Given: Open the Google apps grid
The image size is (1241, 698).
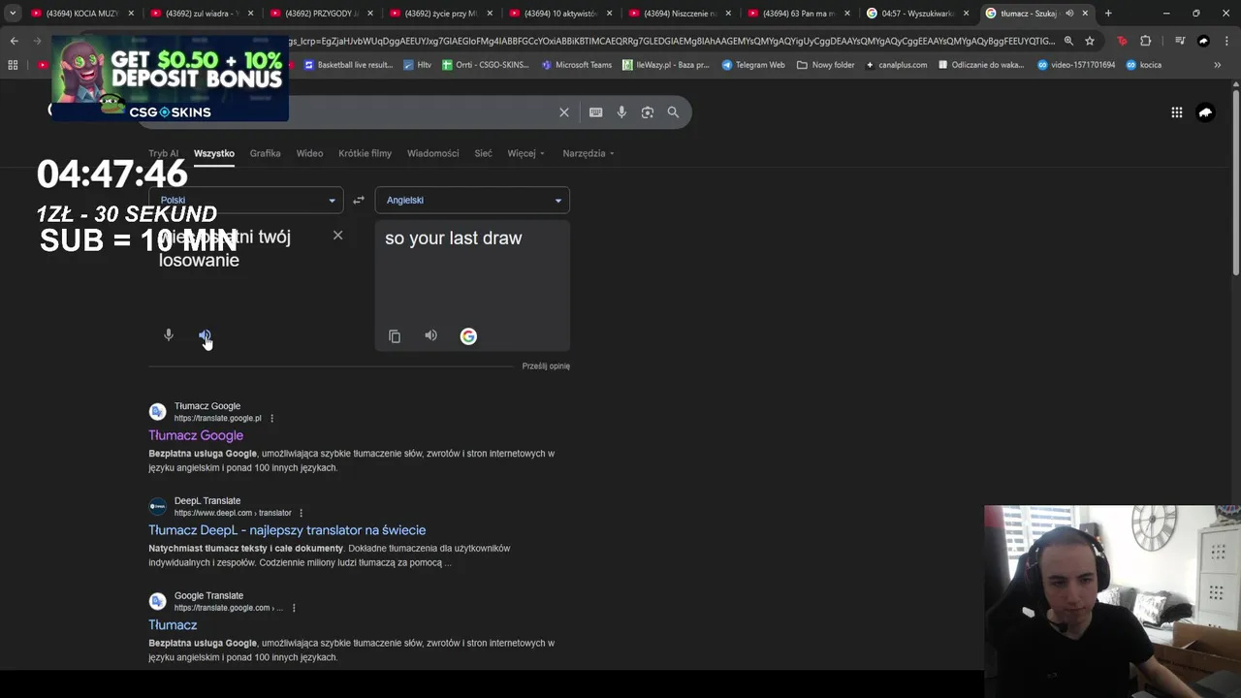Looking at the screenshot, I should coord(1177,112).
